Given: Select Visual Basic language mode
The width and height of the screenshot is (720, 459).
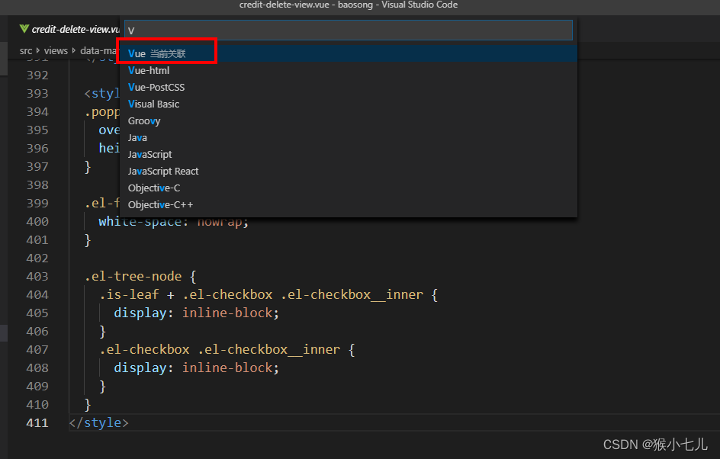Looking at the screenshot, I should [x=348, y=104].
